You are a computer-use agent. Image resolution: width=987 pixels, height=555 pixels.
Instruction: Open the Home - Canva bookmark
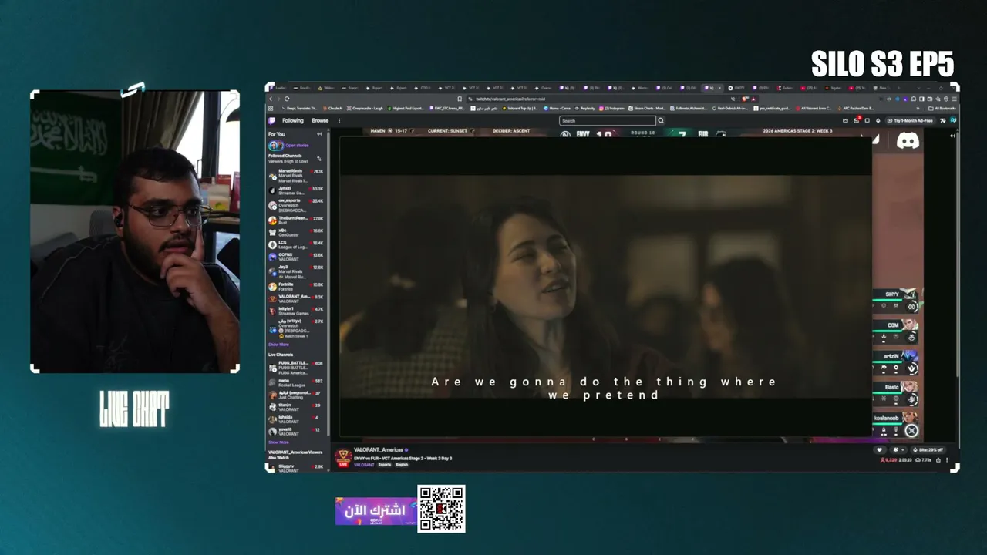tap(556, 109)
